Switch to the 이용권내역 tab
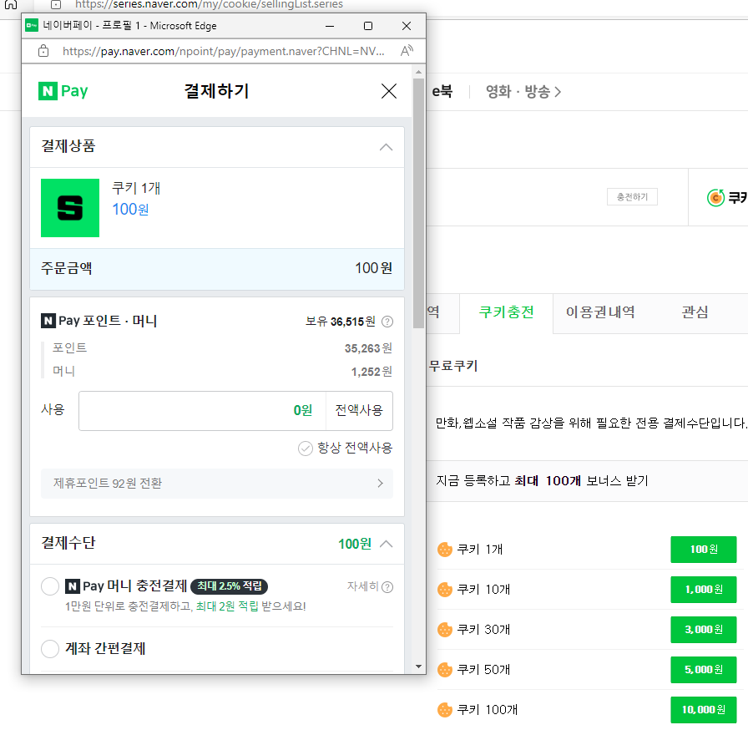The width and height of the screenshot is (748, 730). coord(600,312)
